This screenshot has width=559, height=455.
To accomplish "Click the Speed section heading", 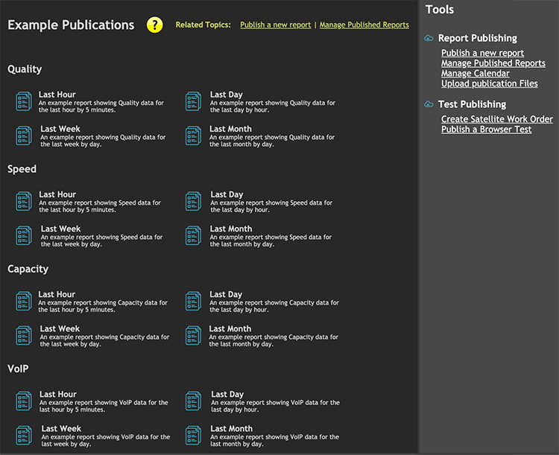I will coord(22,169).
